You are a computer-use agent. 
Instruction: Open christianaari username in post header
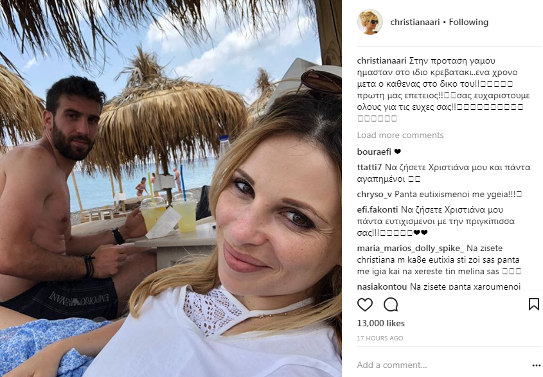tap(415, 22)
